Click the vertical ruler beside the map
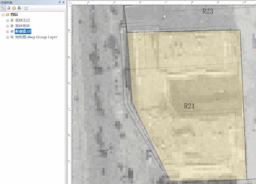Screen dimensions: 256x184 [70, 94]
